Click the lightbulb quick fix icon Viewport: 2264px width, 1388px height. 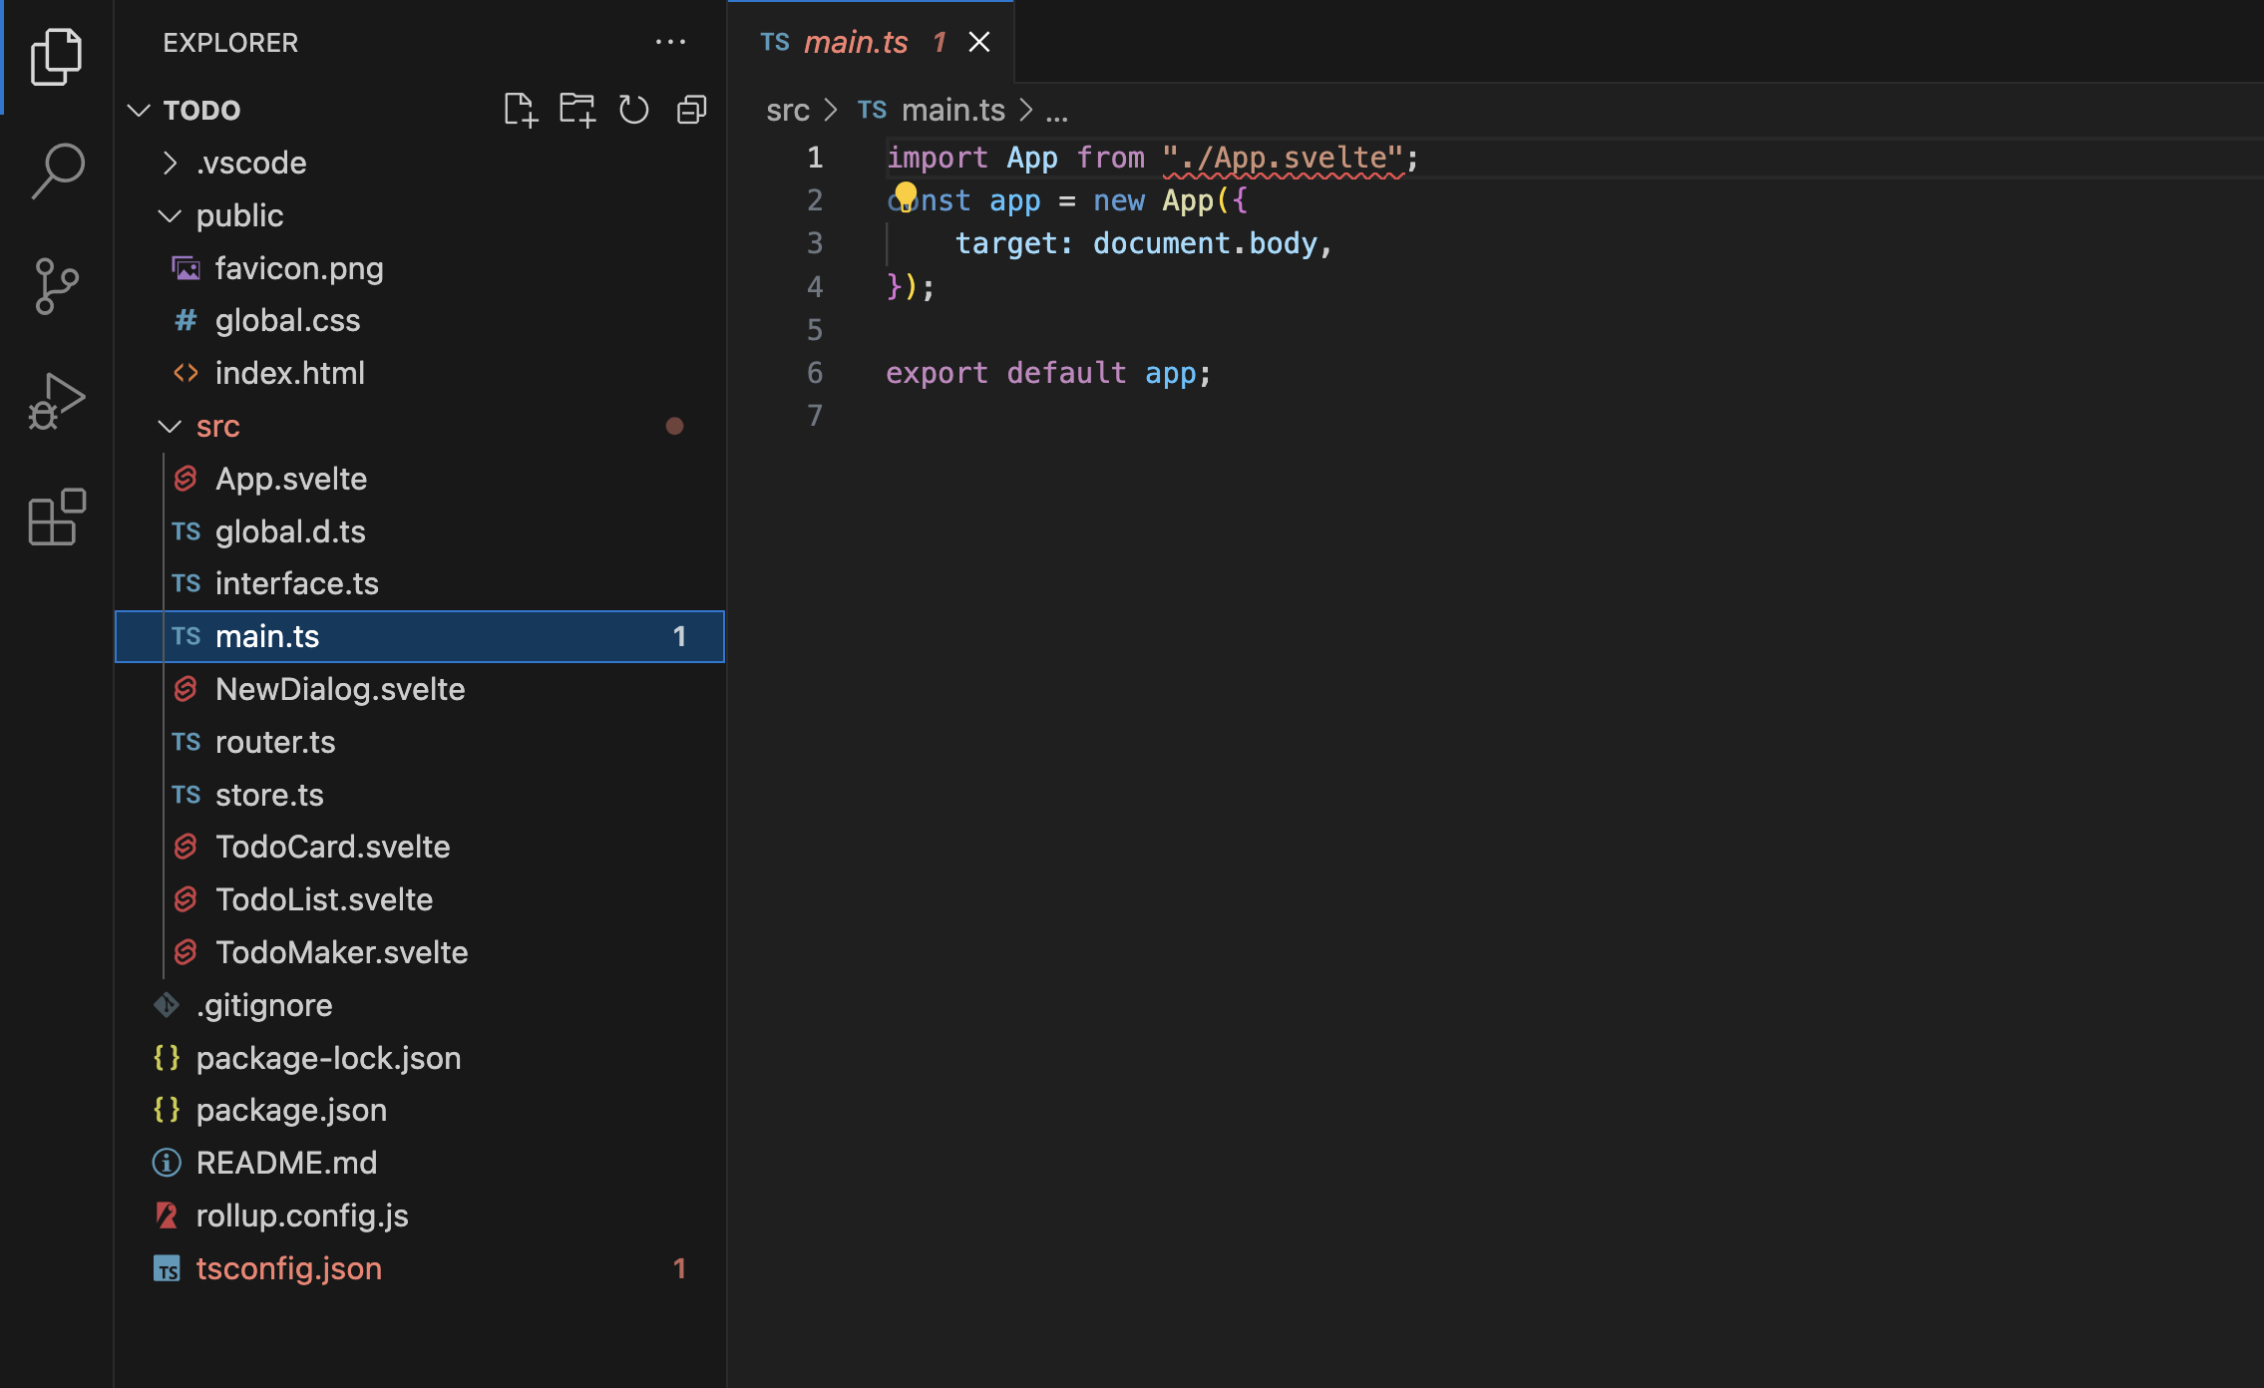click(905, 195)
